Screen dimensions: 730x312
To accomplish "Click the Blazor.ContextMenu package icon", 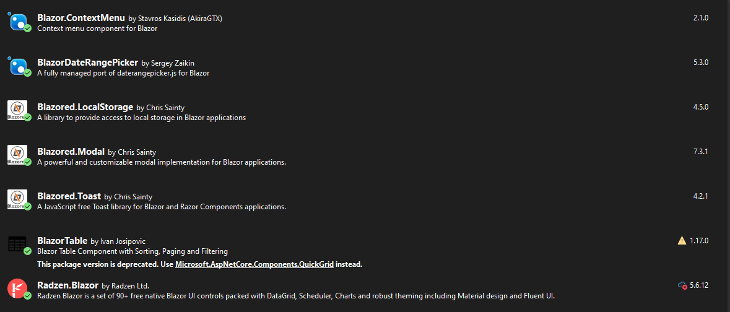I will point(19,22).
